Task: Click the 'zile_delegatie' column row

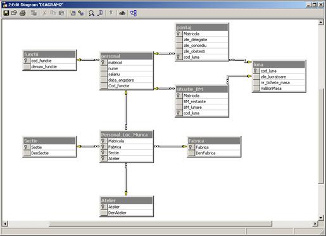Action: coord(202,40)
